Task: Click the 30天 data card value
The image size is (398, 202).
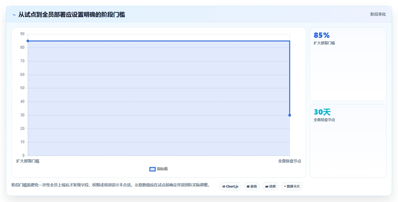Action: 322,112
